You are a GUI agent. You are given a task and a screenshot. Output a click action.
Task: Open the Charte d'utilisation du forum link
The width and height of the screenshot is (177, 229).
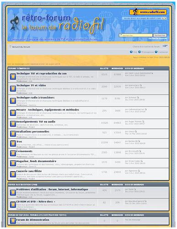[x=146, y=47]
